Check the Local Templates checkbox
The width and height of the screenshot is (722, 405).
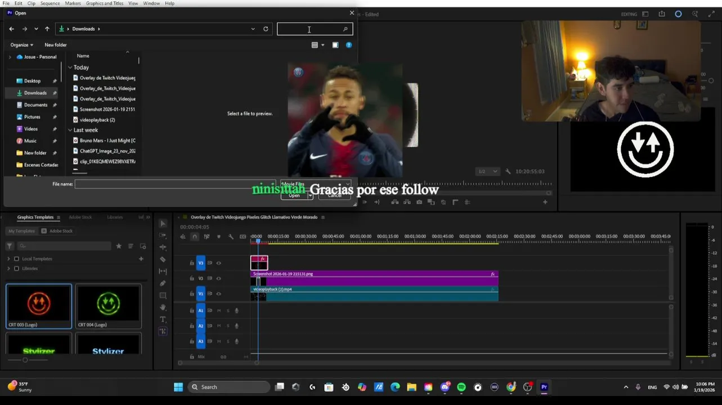click(16, 259)
